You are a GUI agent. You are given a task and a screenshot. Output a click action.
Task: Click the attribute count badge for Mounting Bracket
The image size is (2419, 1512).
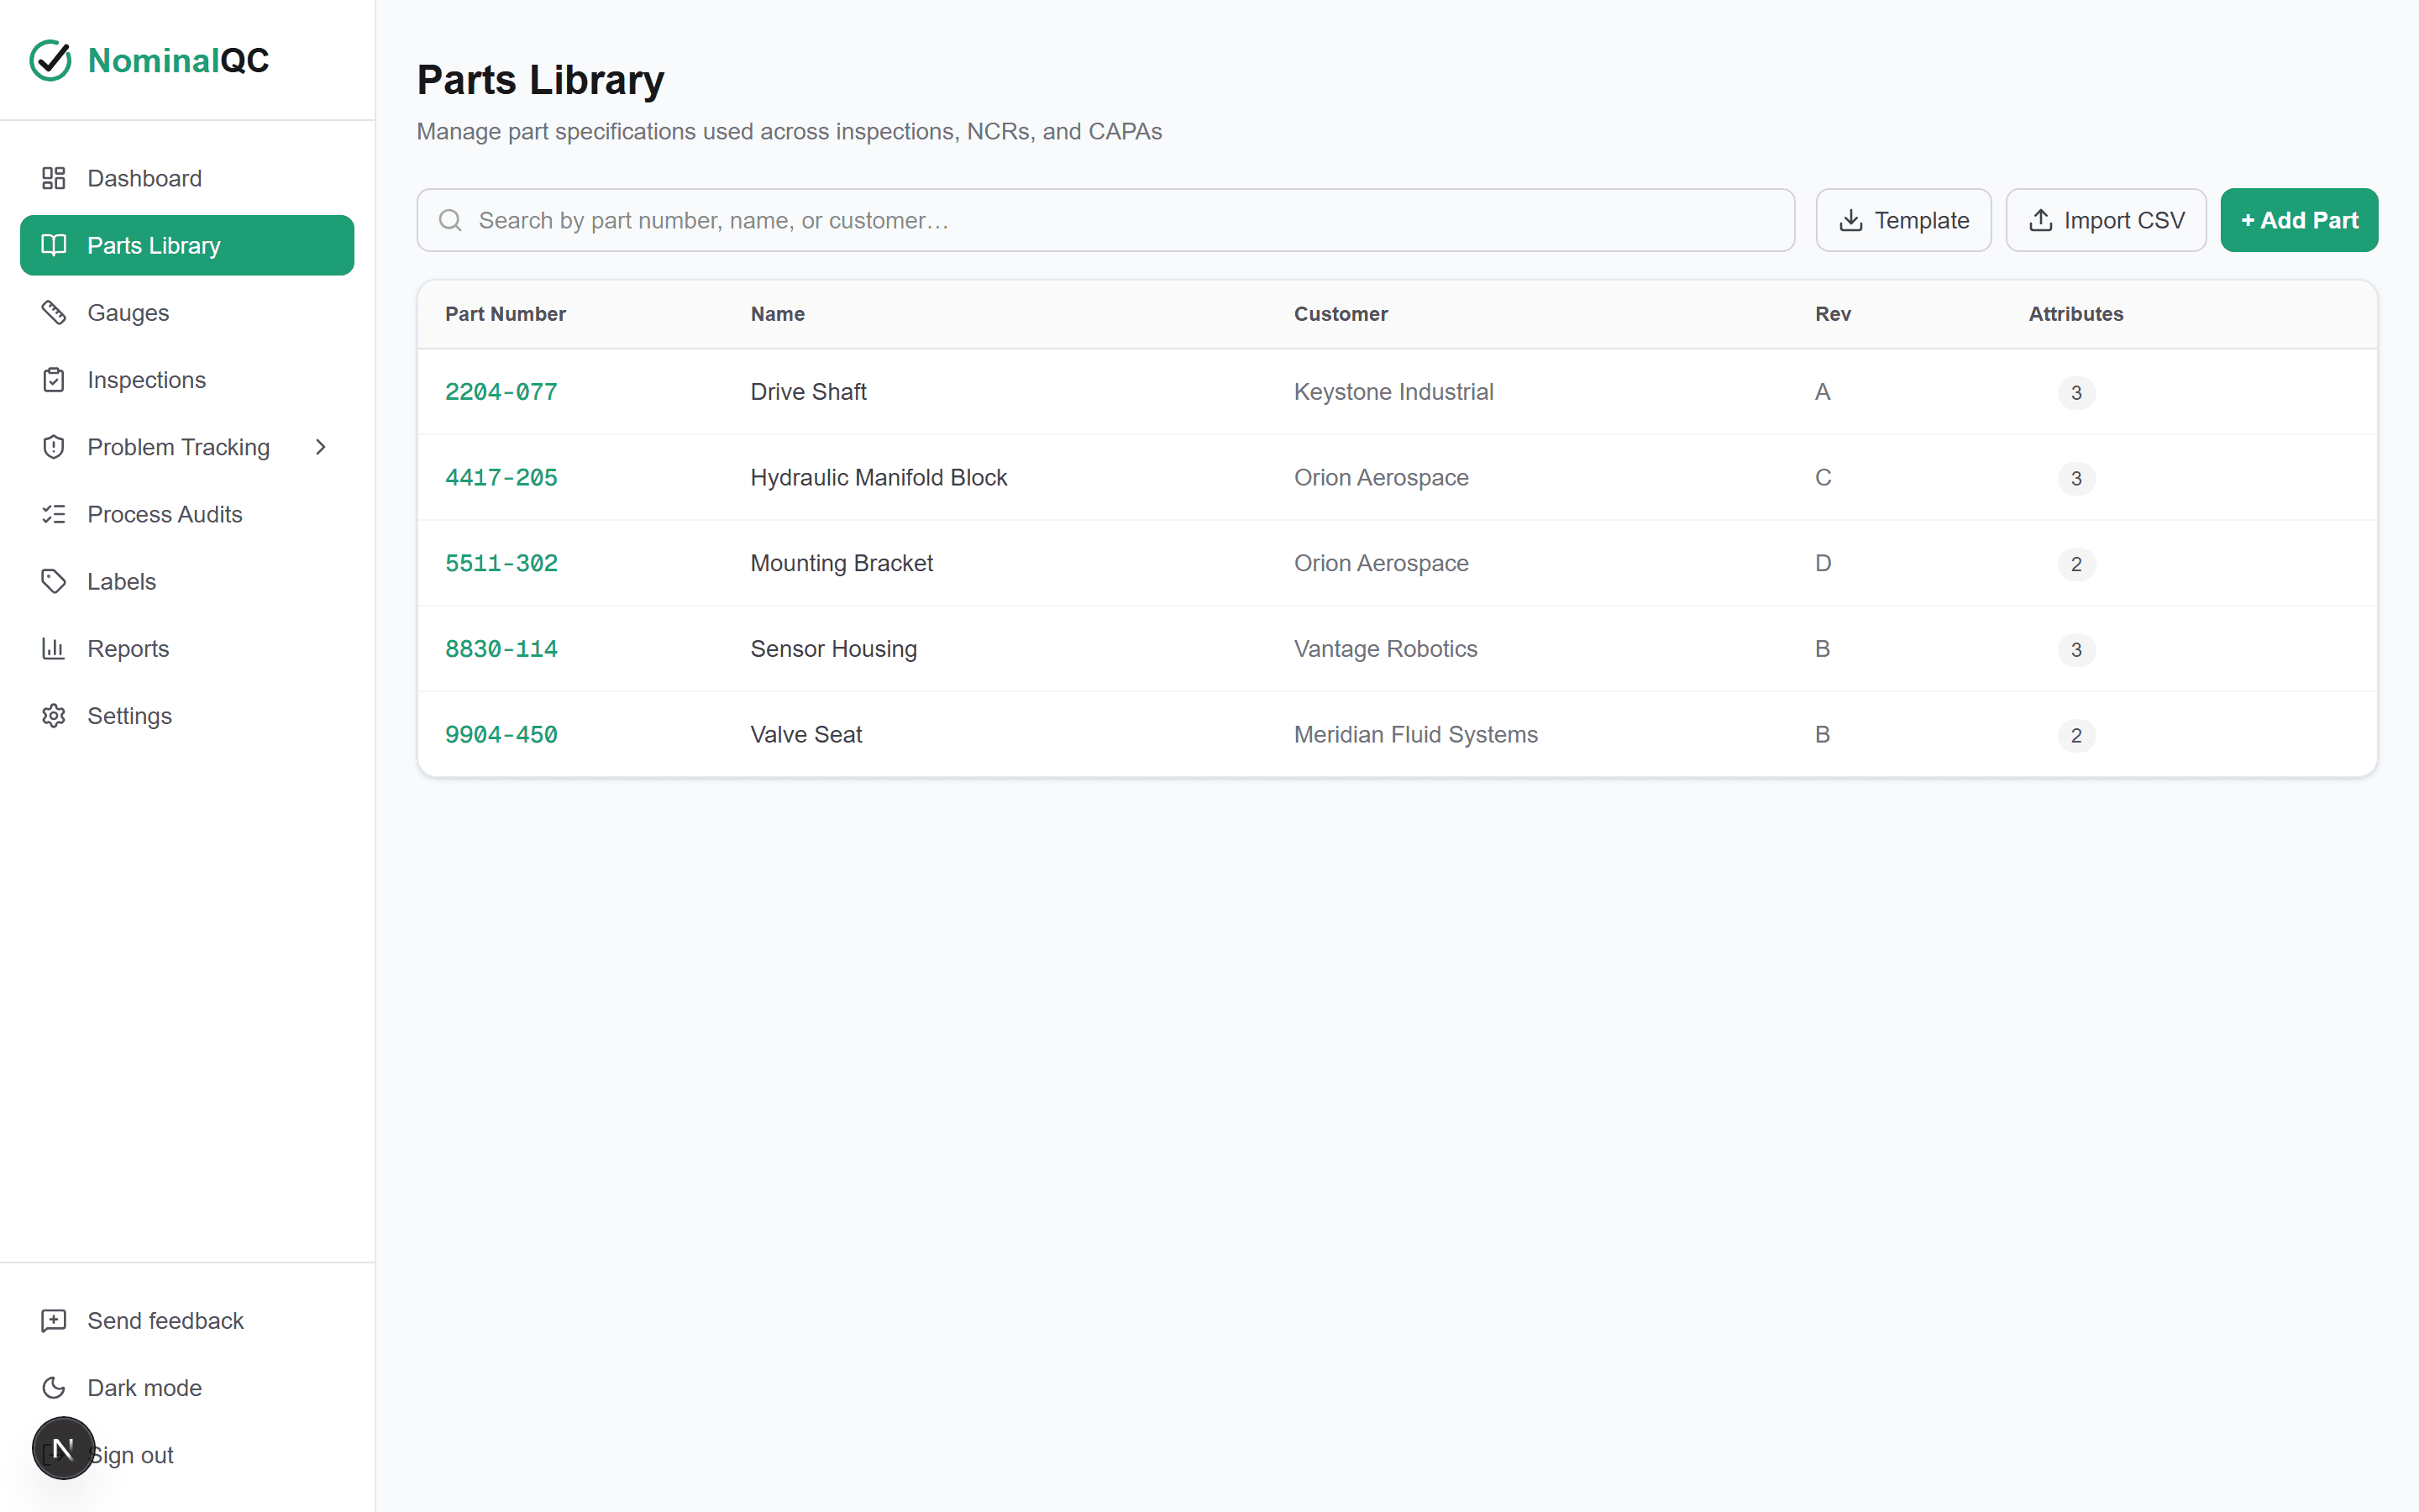[x=2076, y=563]
